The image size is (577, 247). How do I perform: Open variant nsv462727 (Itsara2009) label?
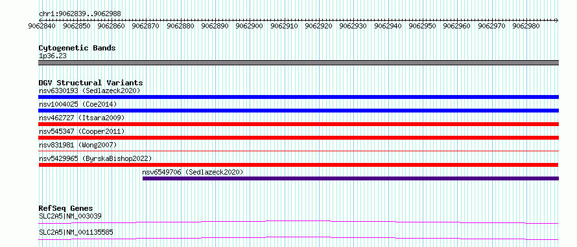pyautogui.click(x=82, y=118)
